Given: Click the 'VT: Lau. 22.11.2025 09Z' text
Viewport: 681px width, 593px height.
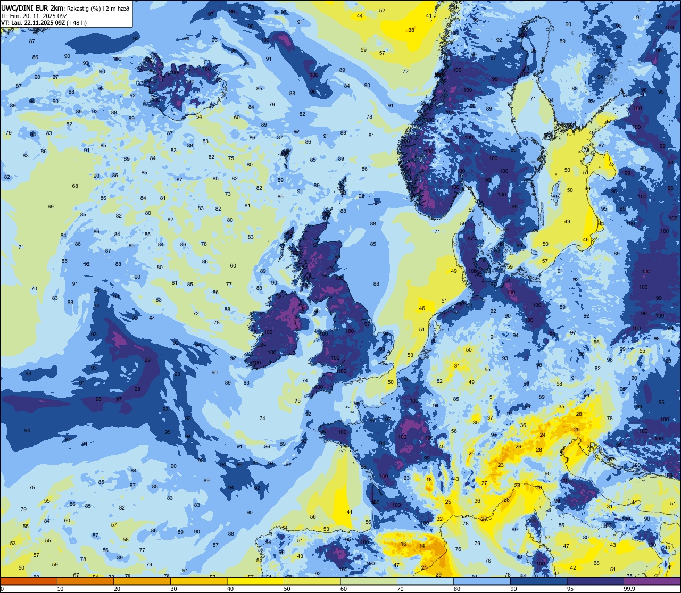Looking at the screenshot, I should (33, 22).
